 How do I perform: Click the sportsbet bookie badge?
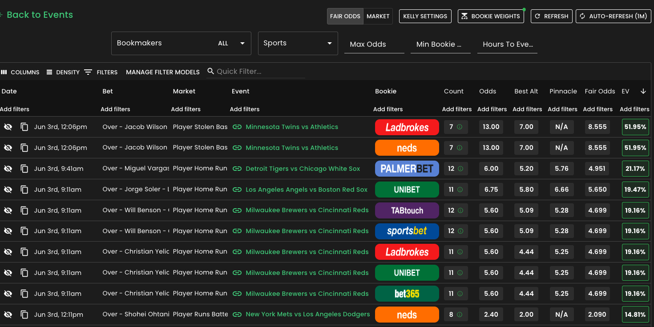pos(407,231)
